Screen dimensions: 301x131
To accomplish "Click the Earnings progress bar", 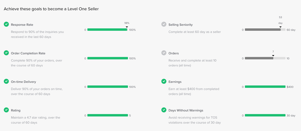I will (x=265, y=87).
